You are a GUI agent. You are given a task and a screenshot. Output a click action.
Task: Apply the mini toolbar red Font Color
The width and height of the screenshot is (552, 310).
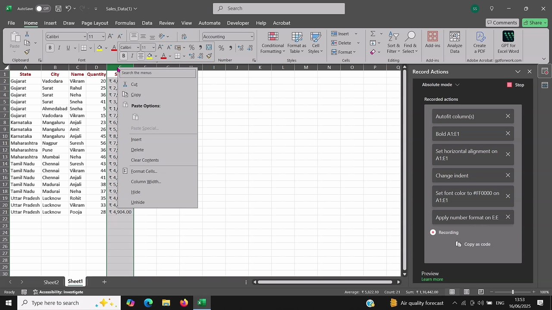coord(163,56)
